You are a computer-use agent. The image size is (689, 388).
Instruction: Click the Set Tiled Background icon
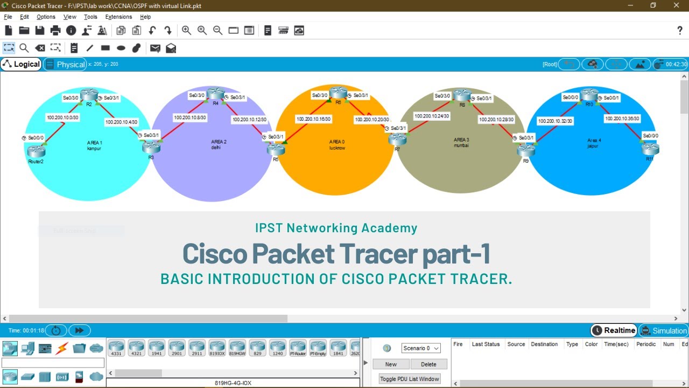pyautogui.click(x=639, y=64)
